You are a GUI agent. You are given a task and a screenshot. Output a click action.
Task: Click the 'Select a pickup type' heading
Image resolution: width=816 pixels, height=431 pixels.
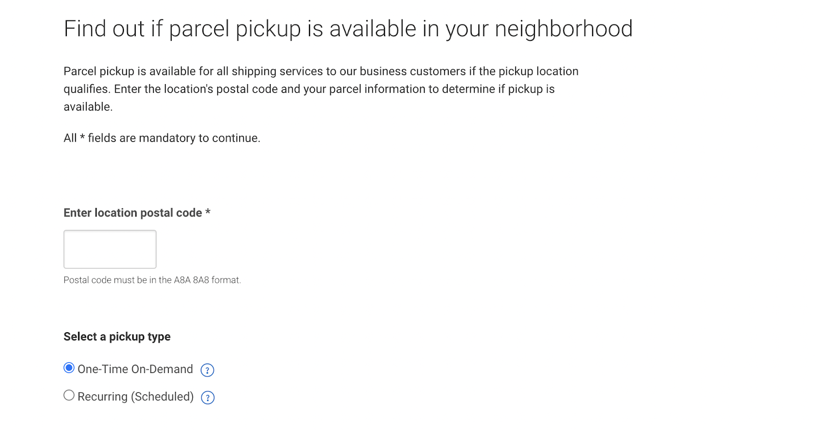[117, 337]
